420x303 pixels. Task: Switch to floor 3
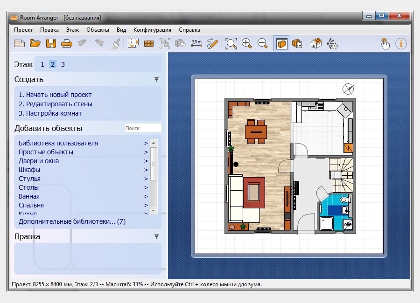tap(63, 64)
